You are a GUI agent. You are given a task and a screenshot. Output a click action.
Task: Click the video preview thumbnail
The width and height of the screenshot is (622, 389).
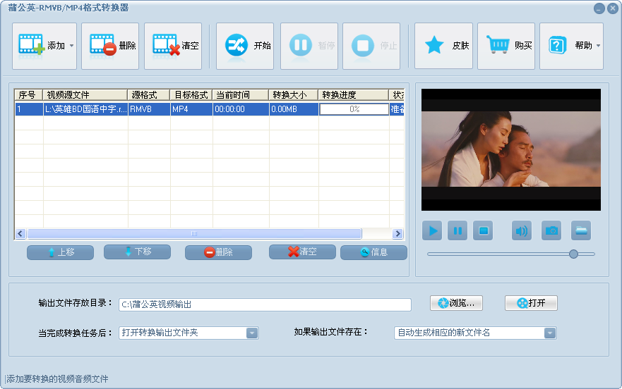511,149
